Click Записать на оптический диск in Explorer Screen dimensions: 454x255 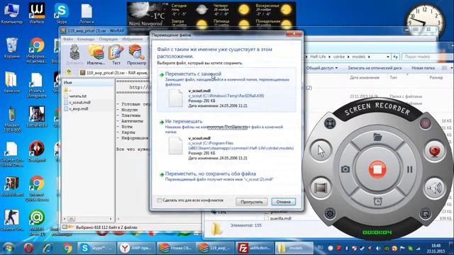375,68
